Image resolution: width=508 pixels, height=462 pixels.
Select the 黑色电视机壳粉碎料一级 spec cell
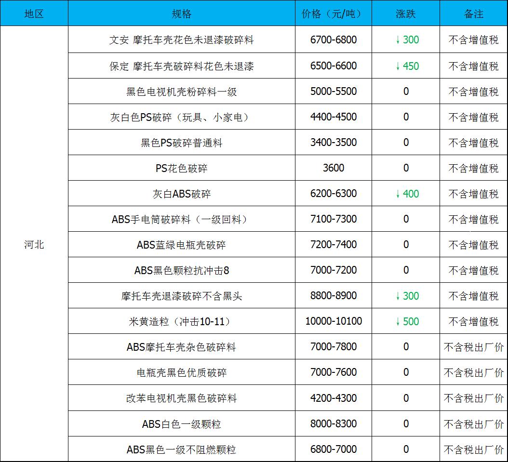coord(182,92)
